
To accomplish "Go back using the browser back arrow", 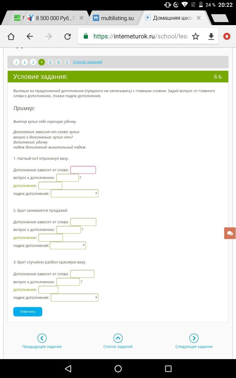I will [x=29, y=36].
